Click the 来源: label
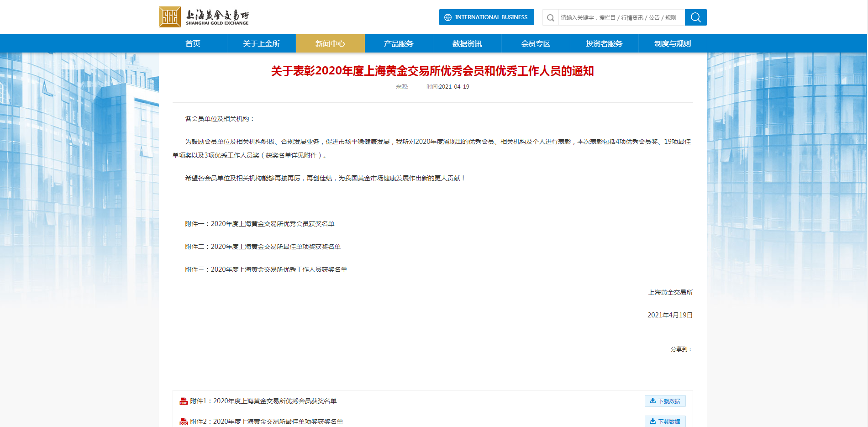Viewport: 868px width, 427px height. pos(402,87)
